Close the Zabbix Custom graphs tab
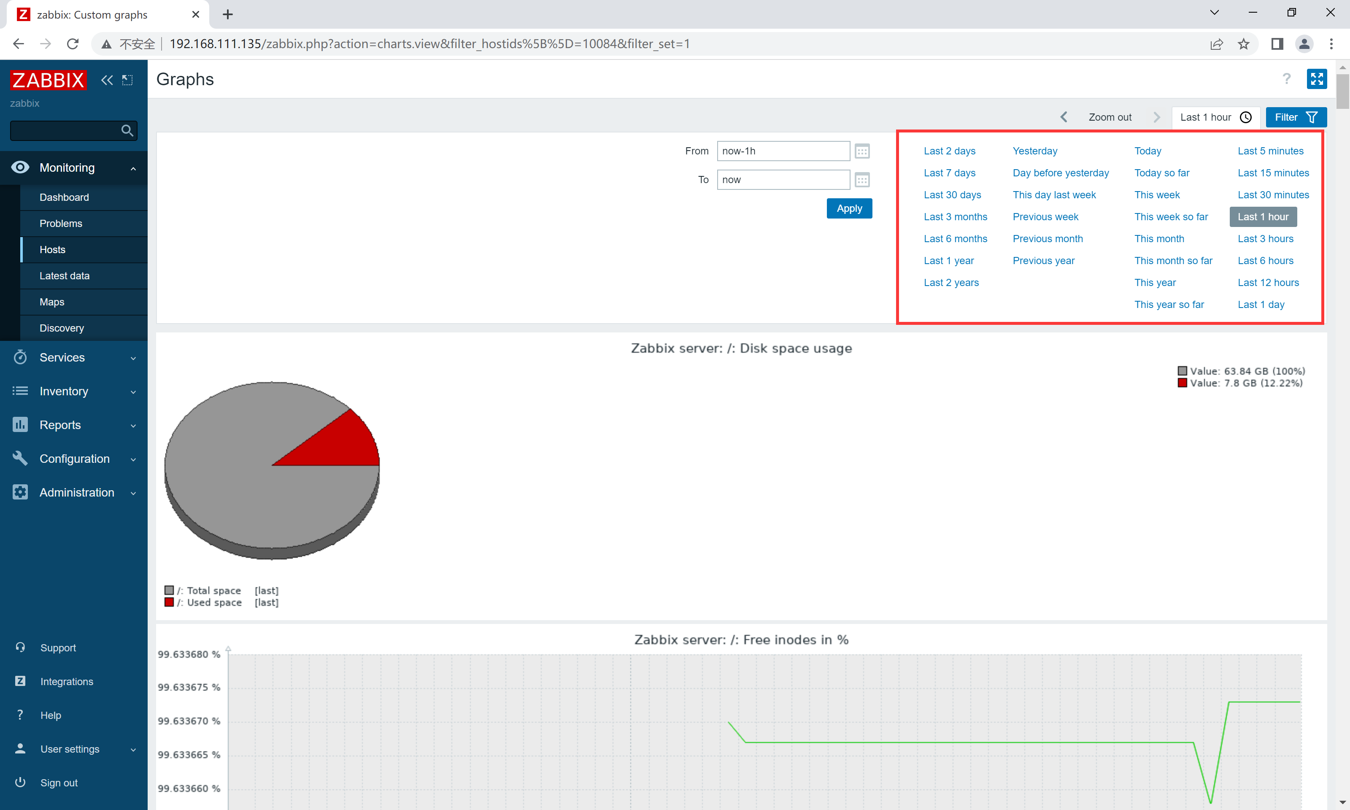 [196, 15]
